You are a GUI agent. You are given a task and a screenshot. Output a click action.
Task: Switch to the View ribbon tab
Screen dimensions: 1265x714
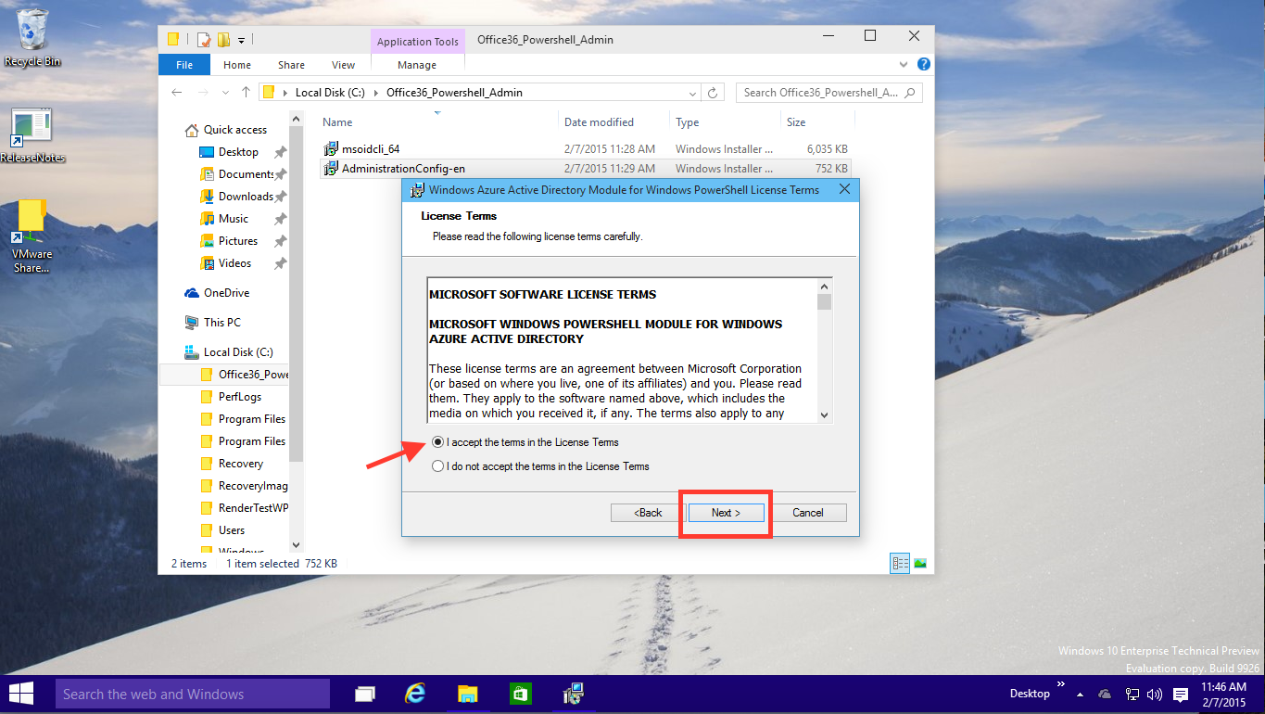coord(343,65)
